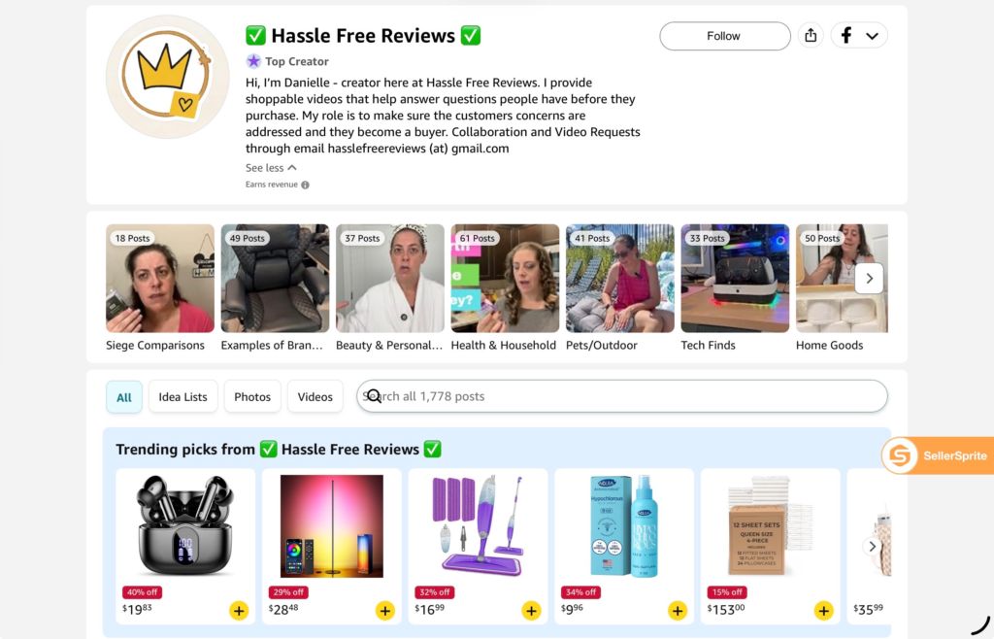Advance the trending picks carousel arrow
Screen dimensions: 994x639
click(873, 546)
